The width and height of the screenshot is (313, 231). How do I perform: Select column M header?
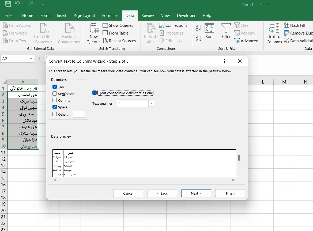[x=284, y=82]
